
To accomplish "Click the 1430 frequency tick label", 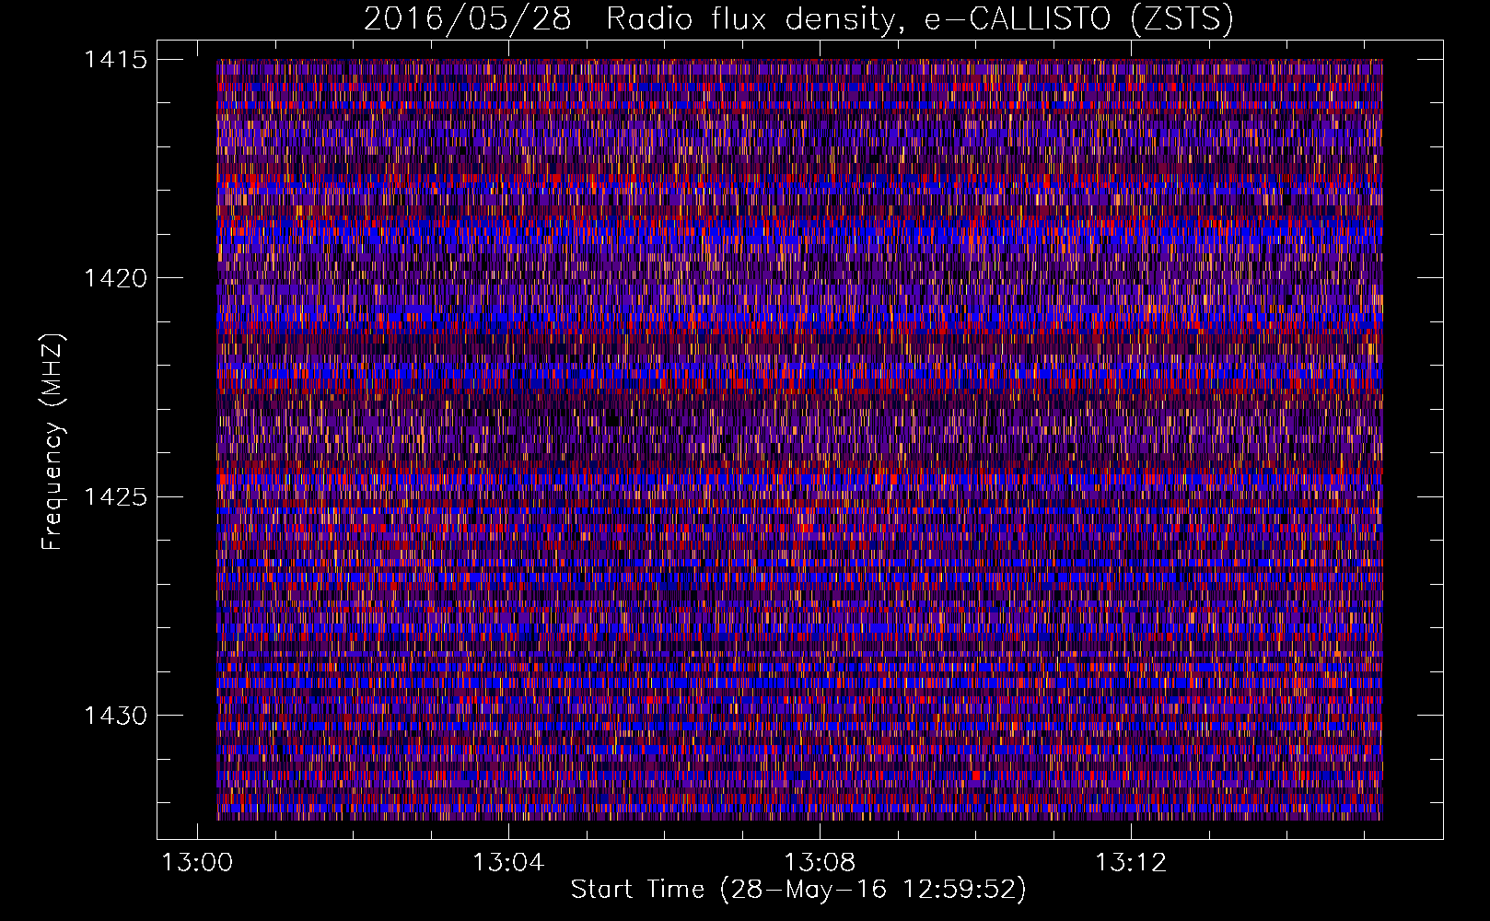I will (115, 716).
